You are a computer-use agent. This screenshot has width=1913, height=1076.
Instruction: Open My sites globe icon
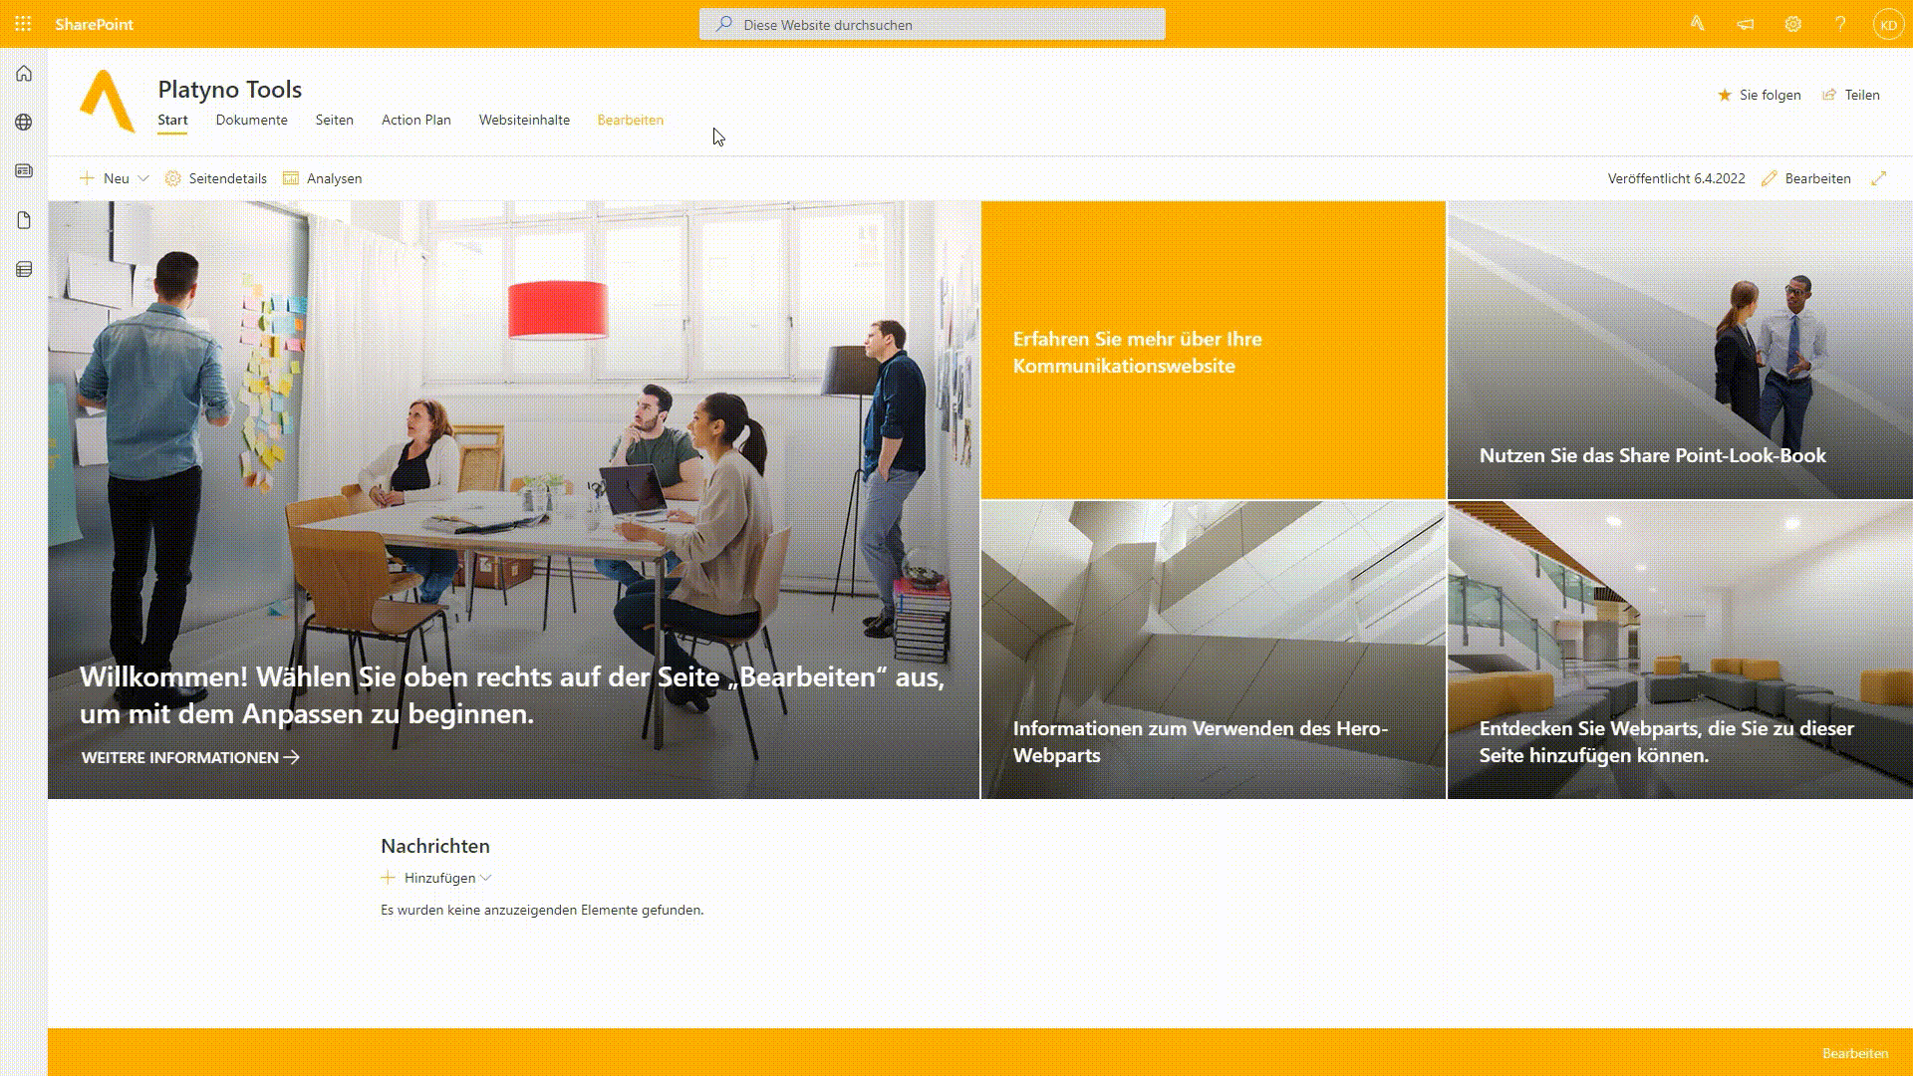(24, 123)
